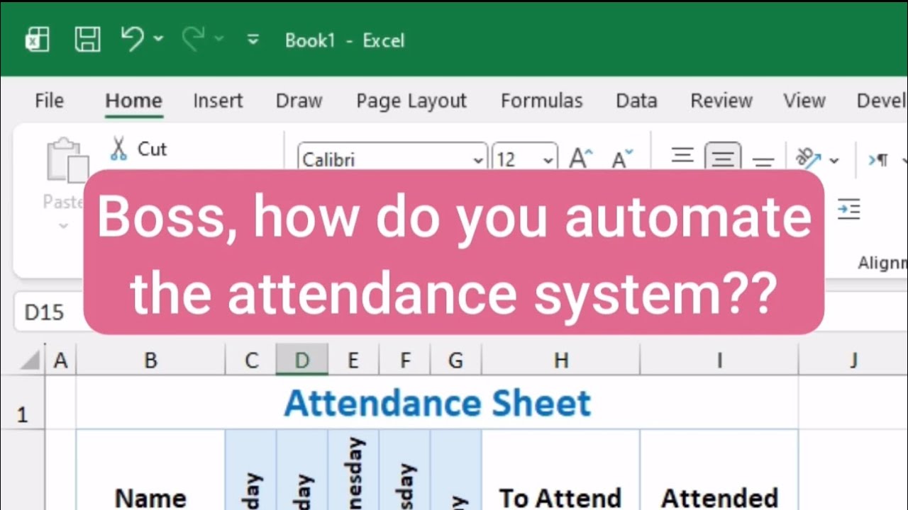
Task: Apply top align to cell
Action: [x=682, y=157]
